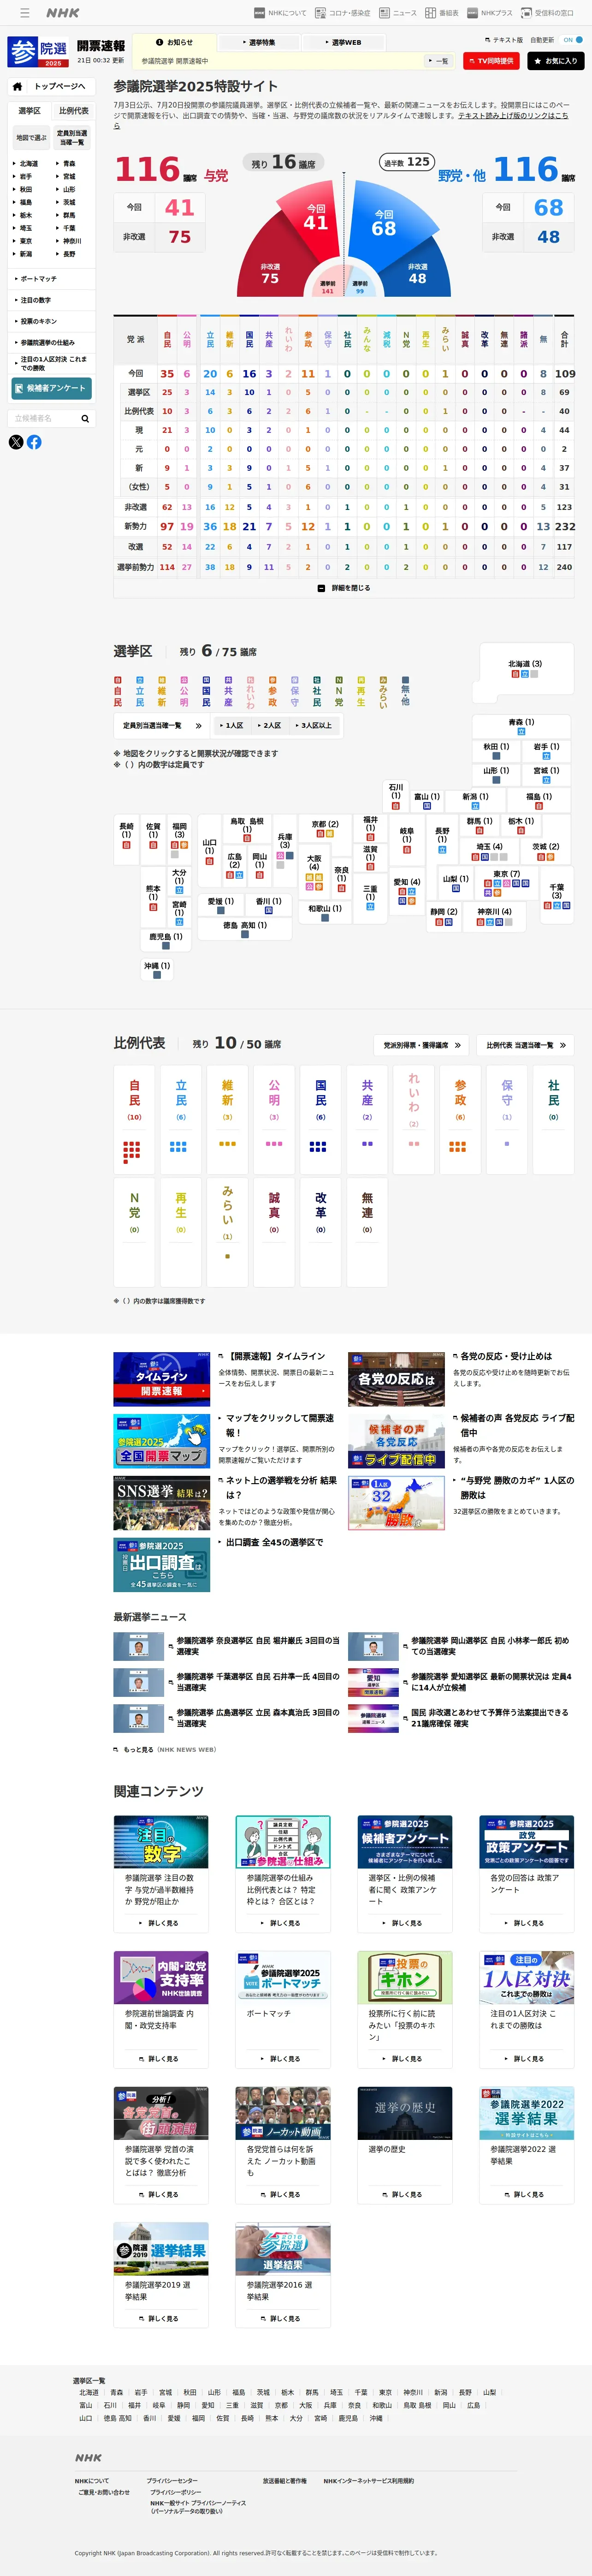Open the 出口調査 thumbnail

pyautogui.click(x=161, y=1565)
